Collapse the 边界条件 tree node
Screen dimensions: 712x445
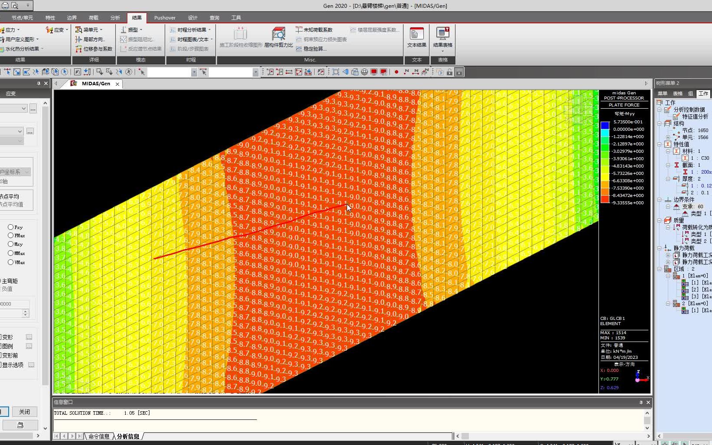[660, 200]
